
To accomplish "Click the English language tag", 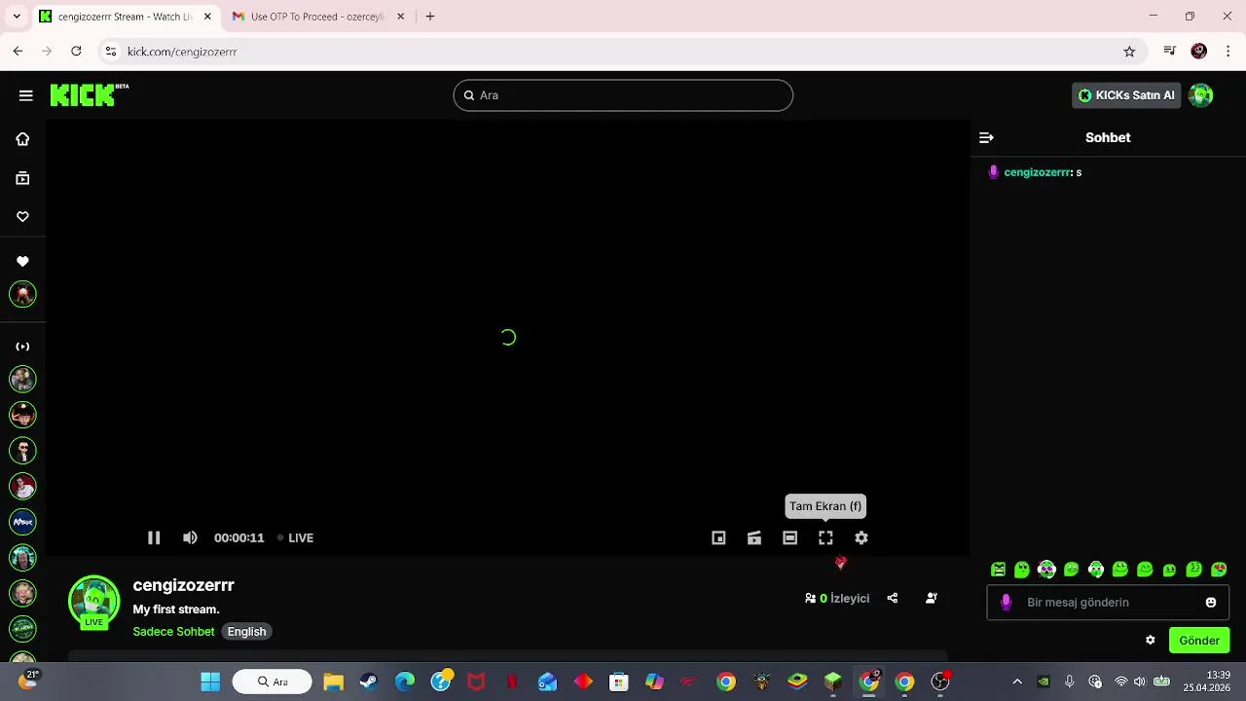I will 246,632.
